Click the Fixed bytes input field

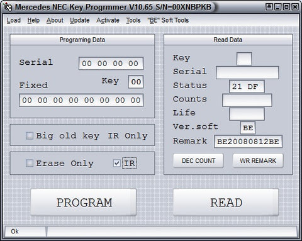pyautogui.click(x=81, y=100)
